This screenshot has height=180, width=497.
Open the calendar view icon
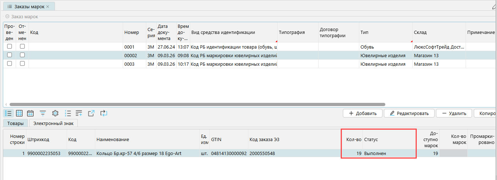tap(30, 113)
